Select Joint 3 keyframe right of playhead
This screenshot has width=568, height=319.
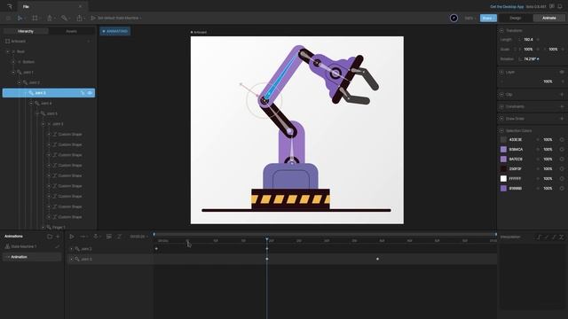[x=377, y=259]
